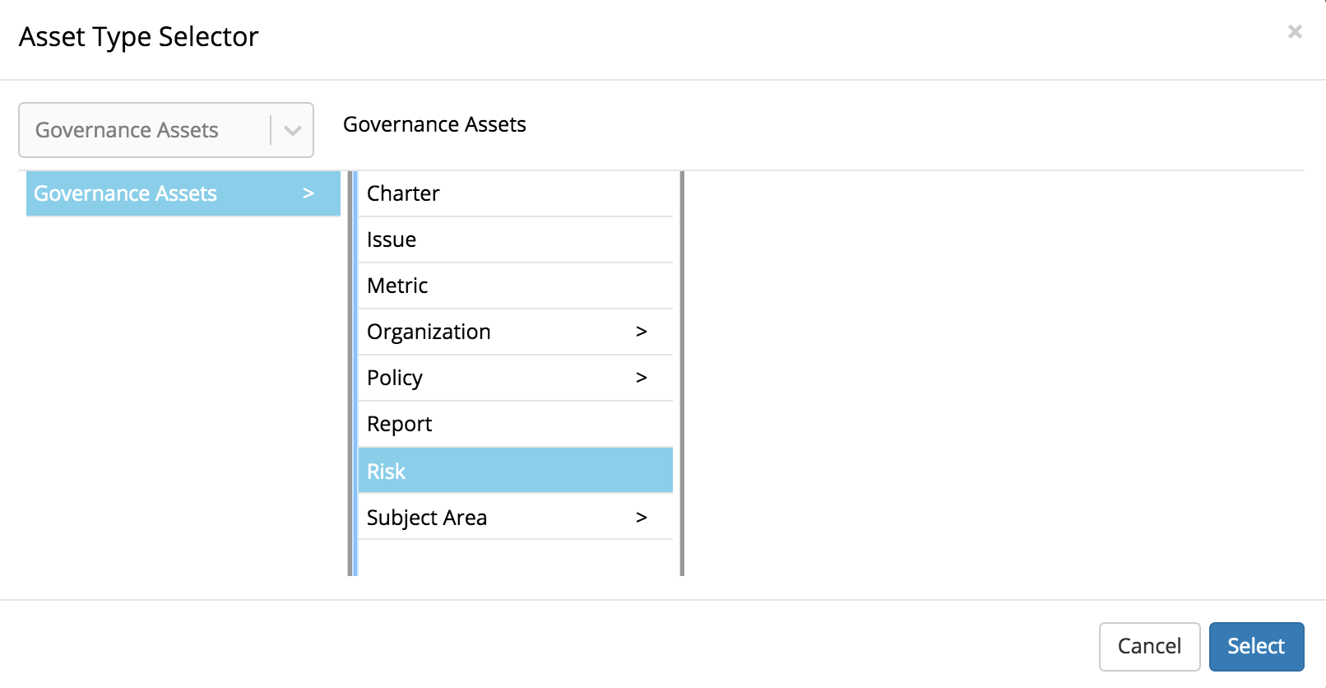This screenshot has width=1326, height=688.
Task: Expand the Policy subtypes arrow
Action: tap(642, 378)
